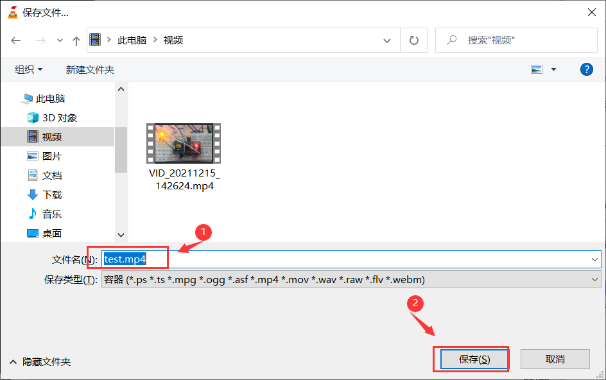Expand the address bar history dropdown
This screenshot has width=606, height=380.
(x=387, y=40)
